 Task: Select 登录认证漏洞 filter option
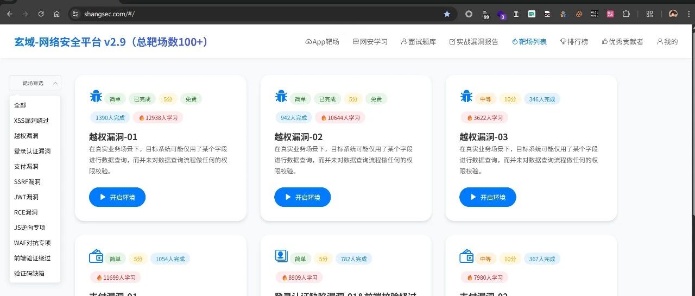pyautogui.click(x=35, y=151)
